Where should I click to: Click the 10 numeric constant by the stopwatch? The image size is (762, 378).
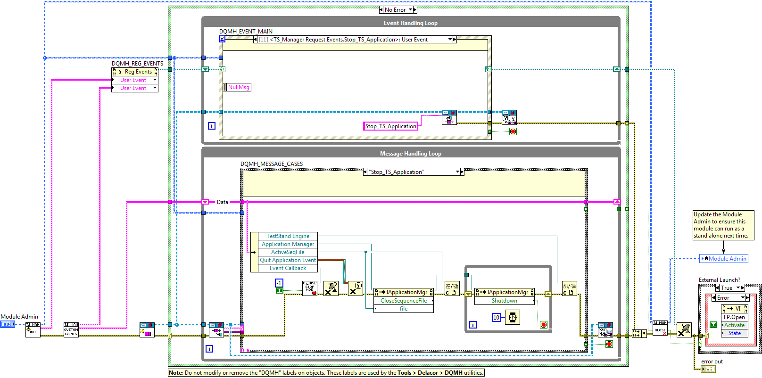[496, 318]
